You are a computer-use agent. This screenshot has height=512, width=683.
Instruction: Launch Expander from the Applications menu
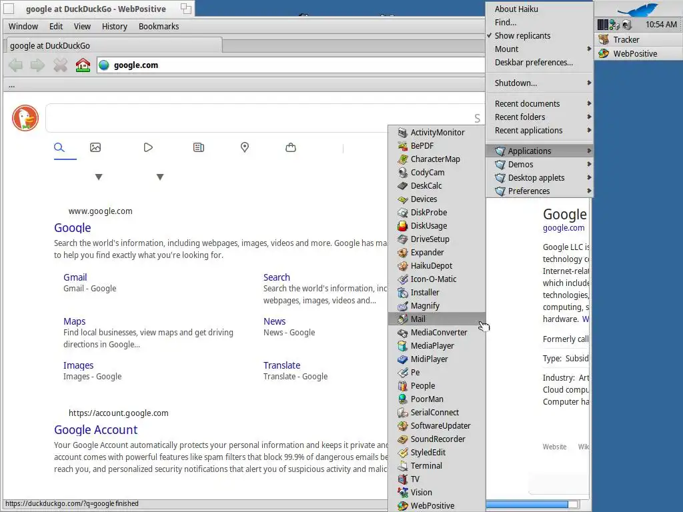436,253
